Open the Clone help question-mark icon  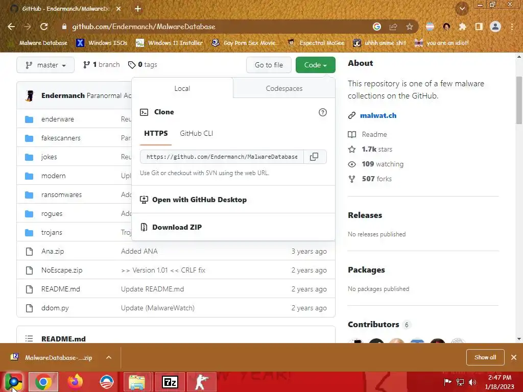[x=323, y=112]
